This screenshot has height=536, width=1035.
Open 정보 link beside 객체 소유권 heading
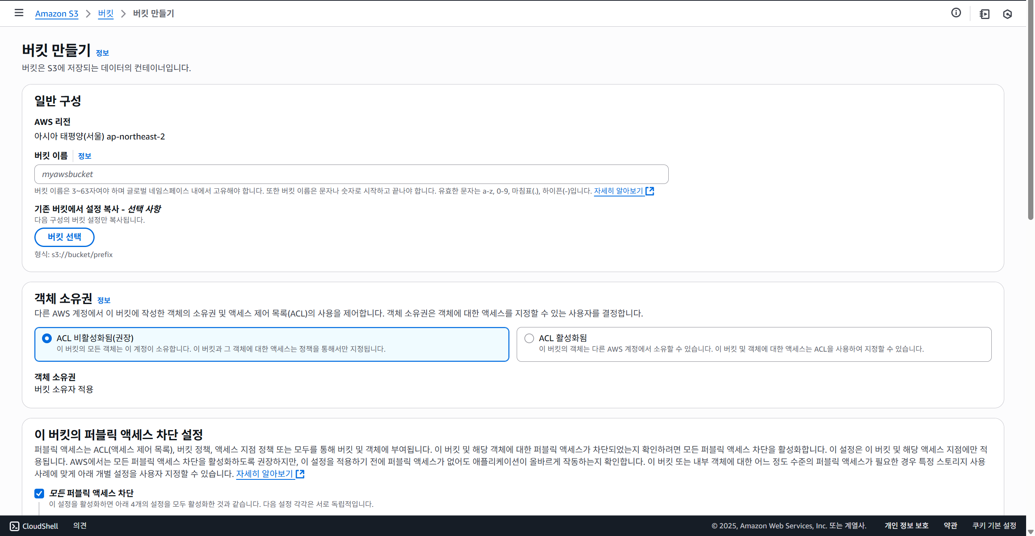point(104,300)
